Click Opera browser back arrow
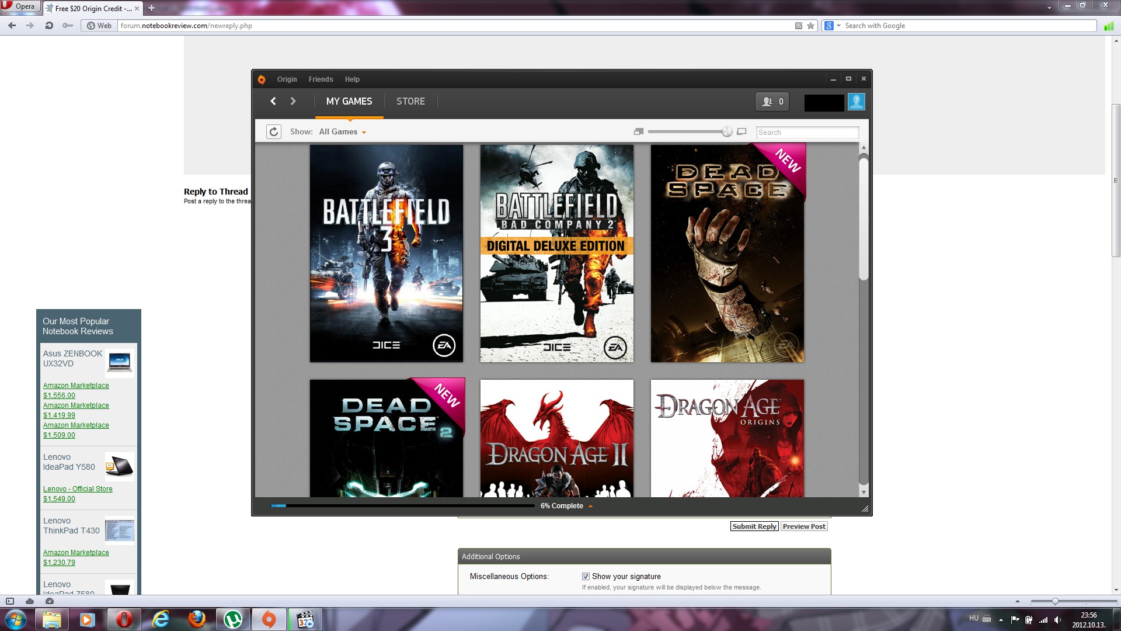Screen dimensions: 1121x631 click(12, 26)
